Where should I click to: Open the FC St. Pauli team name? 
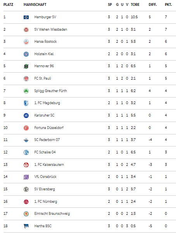[x=43, y=78]
